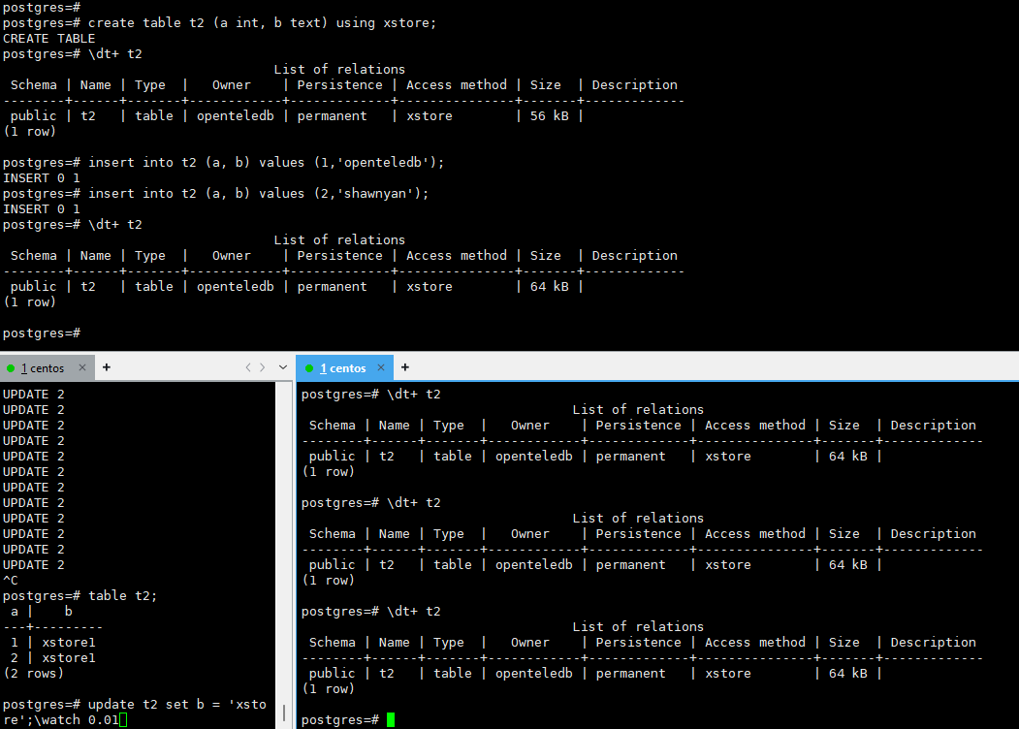Click green connection dot on left tab
The height and width of the screenshot is (729, 1019).
point(11,368)
